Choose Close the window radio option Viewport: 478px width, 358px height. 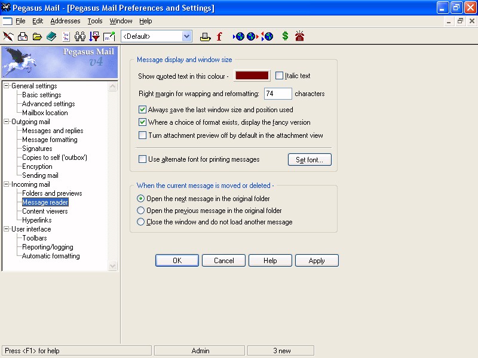click(x=140, y=221)
